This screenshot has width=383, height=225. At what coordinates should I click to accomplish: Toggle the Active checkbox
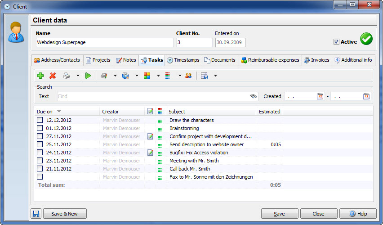pyautogui.click(x=336, y=42)
